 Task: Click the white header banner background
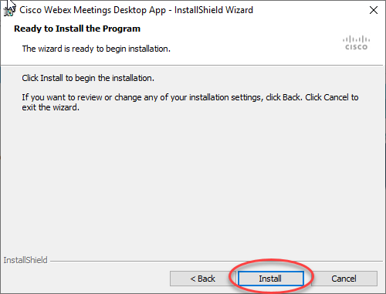232,41
